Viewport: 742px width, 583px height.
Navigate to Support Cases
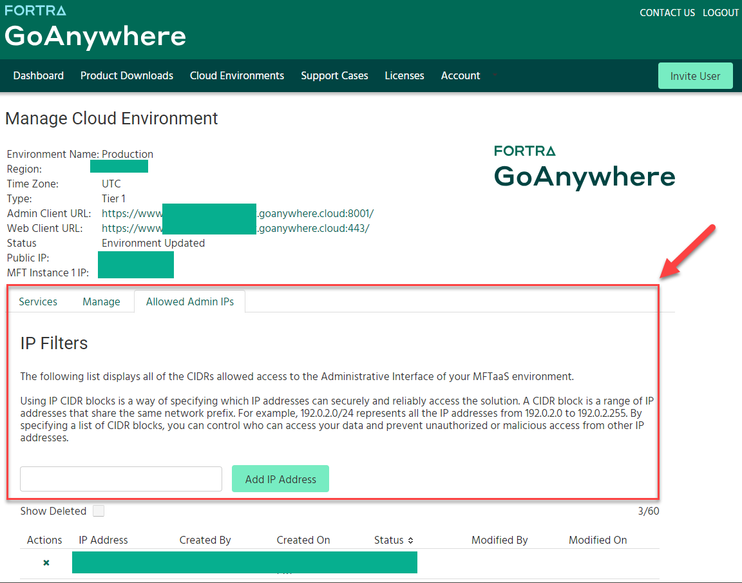[334, 75]
